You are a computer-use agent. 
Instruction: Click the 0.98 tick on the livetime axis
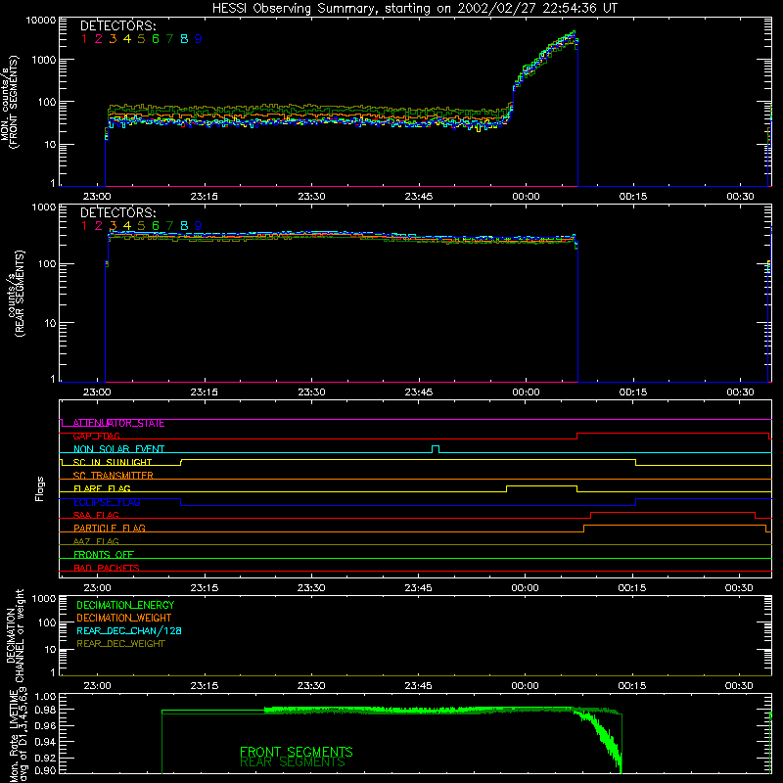tap(46, 709)
